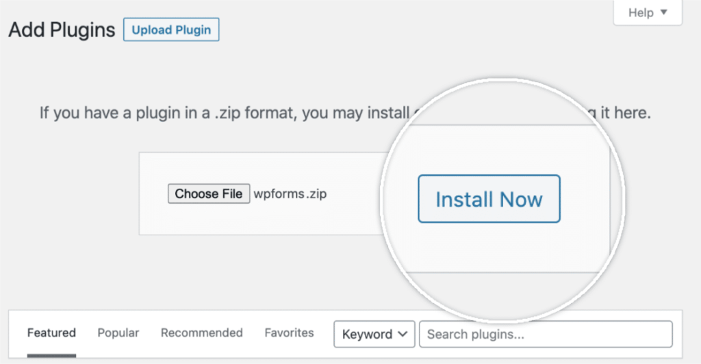701x364 pixels.
Task: Expand Help using its triangle arrow
Action: 664,12
